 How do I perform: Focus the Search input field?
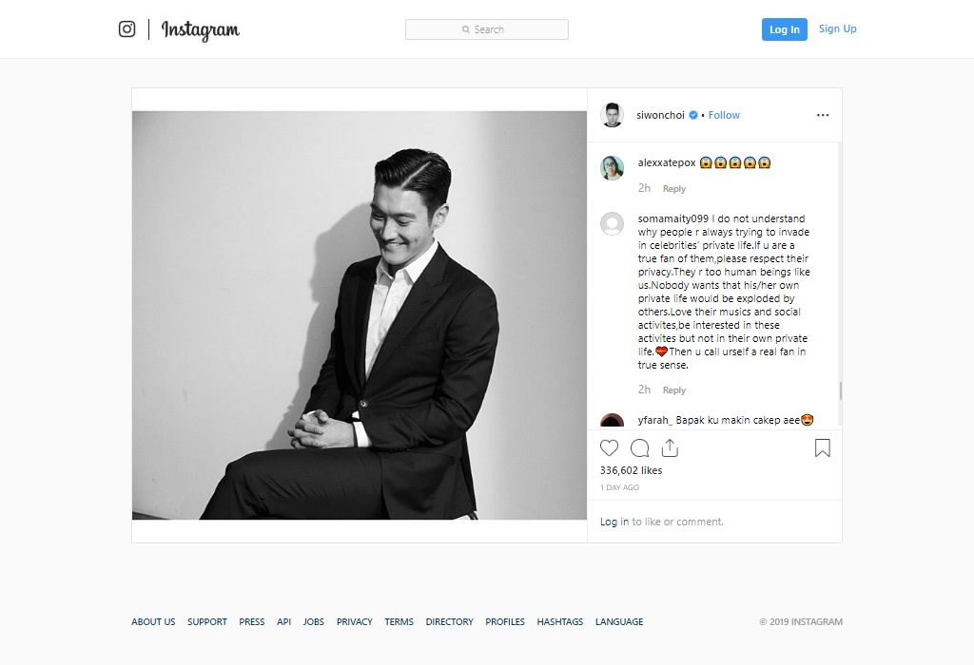coord(487,29)
